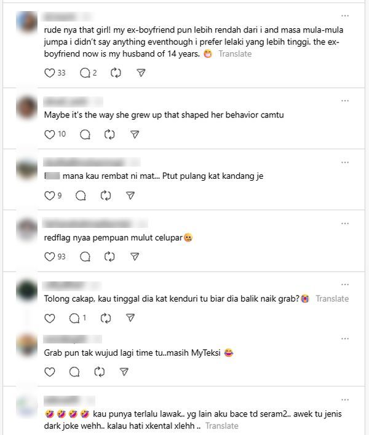Share the 'Grab pun tak wujud' comment
This screenshot has height=435, width=369.
click(x=124, y=372)
